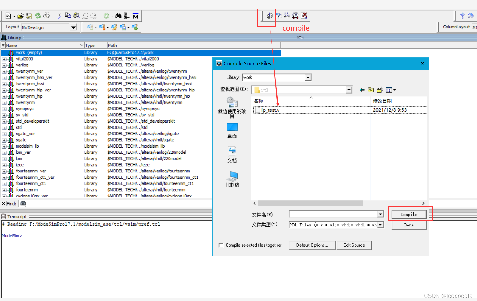Open the Layout NoDesign dropdown
Viewport: 477px width, 301px height.
click(x=73, y=27)
